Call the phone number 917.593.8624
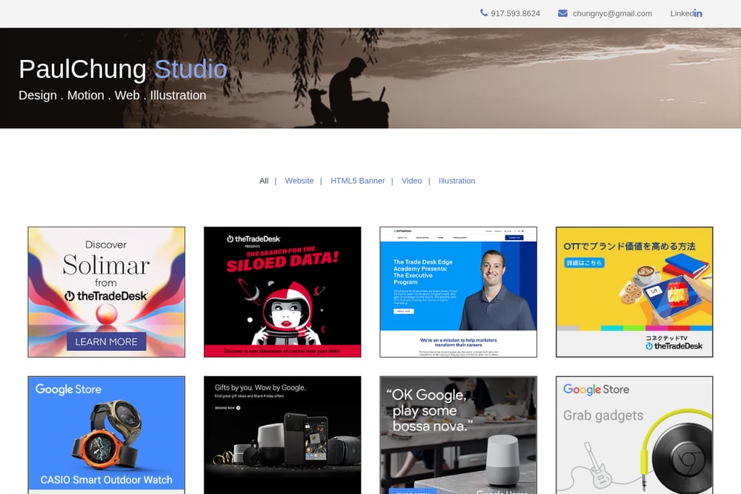This screenshot has height=494, width=741. pos(515,13)
